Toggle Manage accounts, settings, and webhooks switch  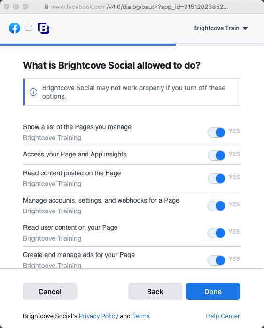pyautogui.click(x=216, y=206)
